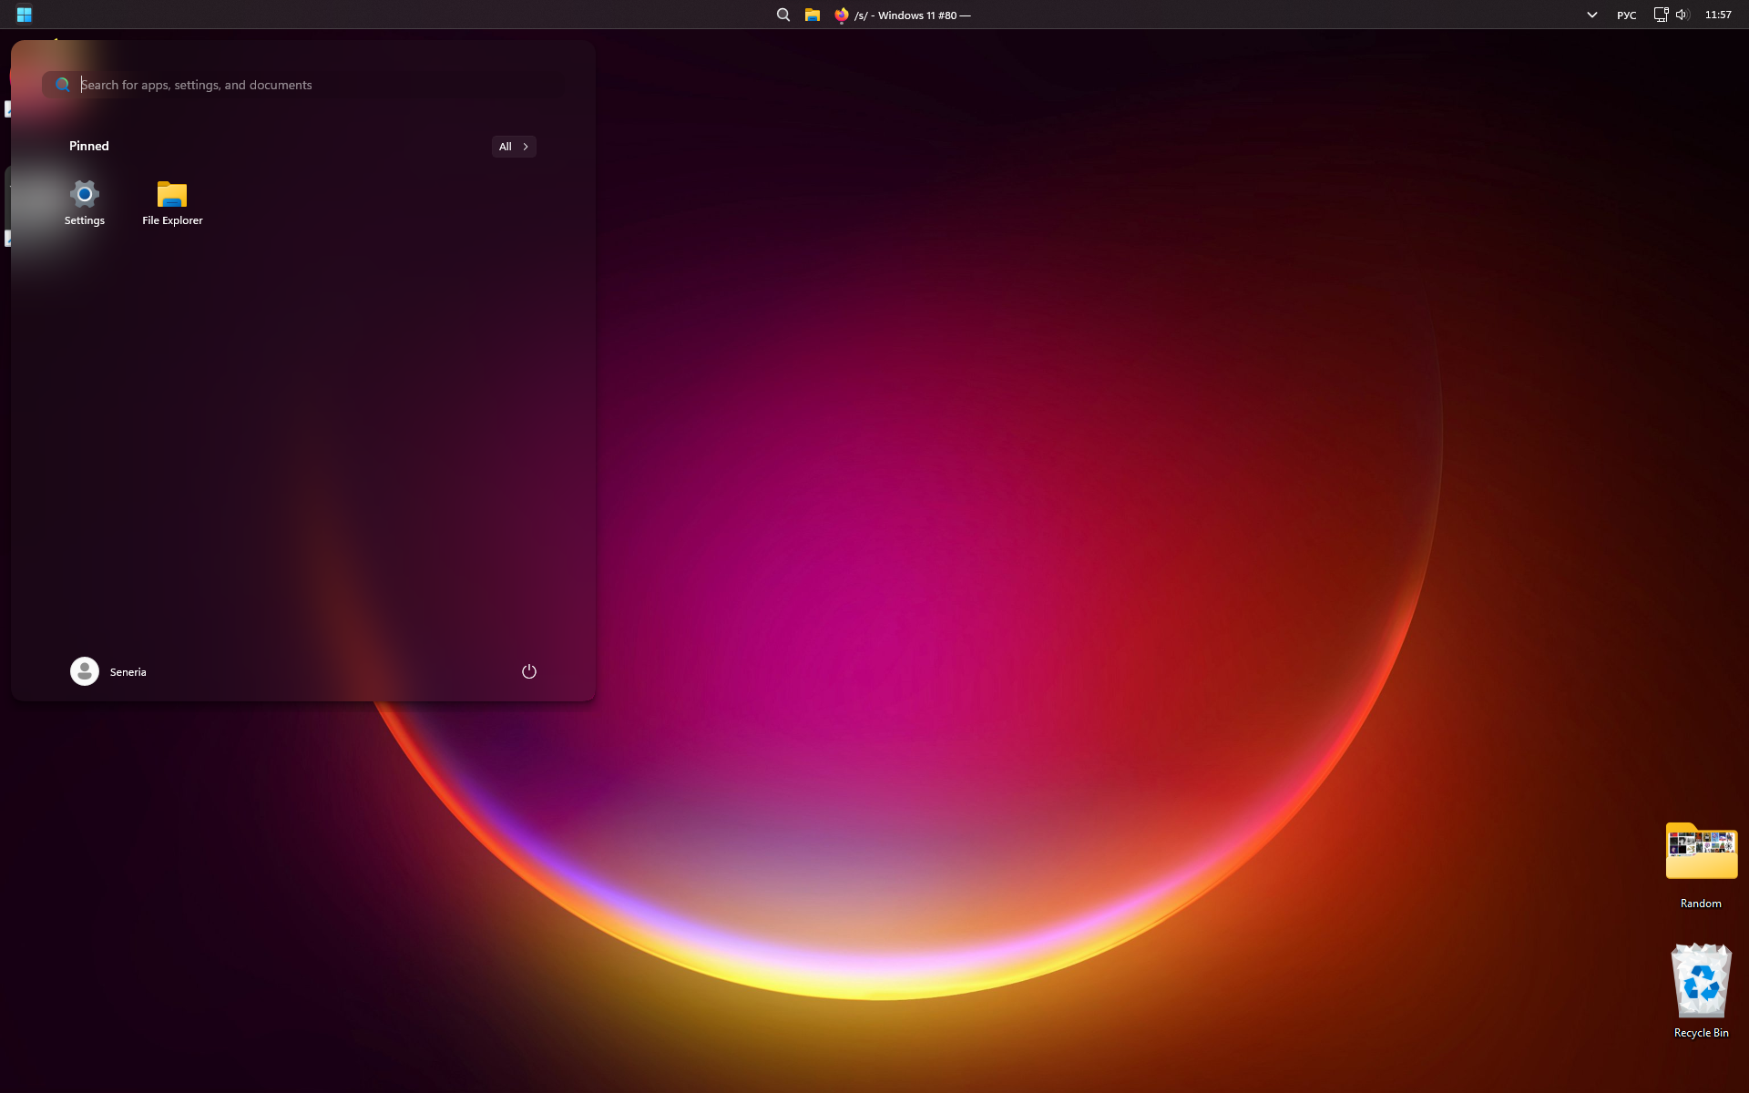The height and width of the screenshot is (1093, 1749).
Task: Open the pinned File Explorer tile
Action: pyautogui.click(x=171, y=202)
